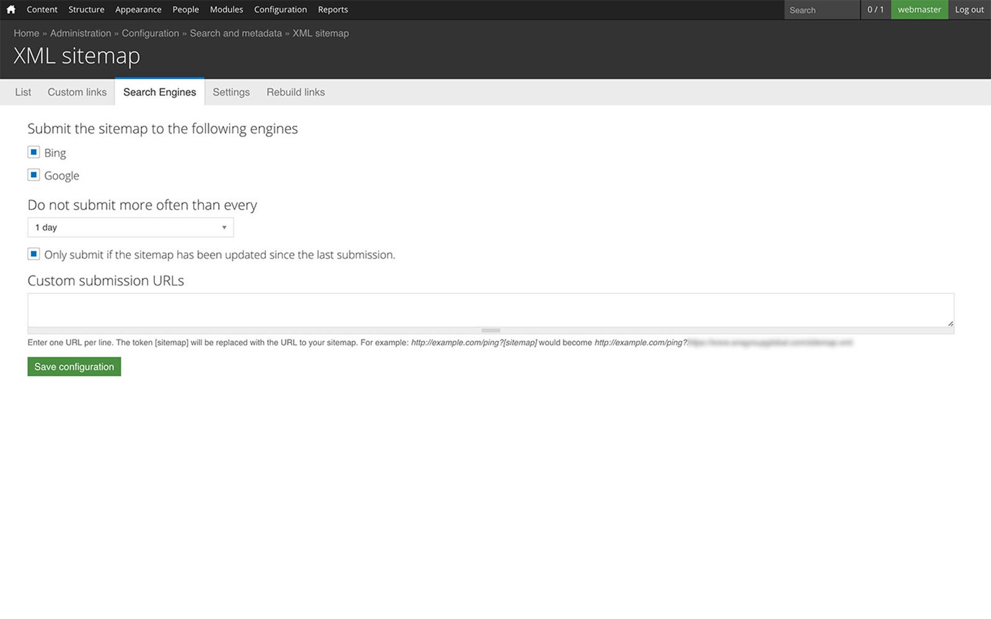Open the People admin menu

(186, 9)
